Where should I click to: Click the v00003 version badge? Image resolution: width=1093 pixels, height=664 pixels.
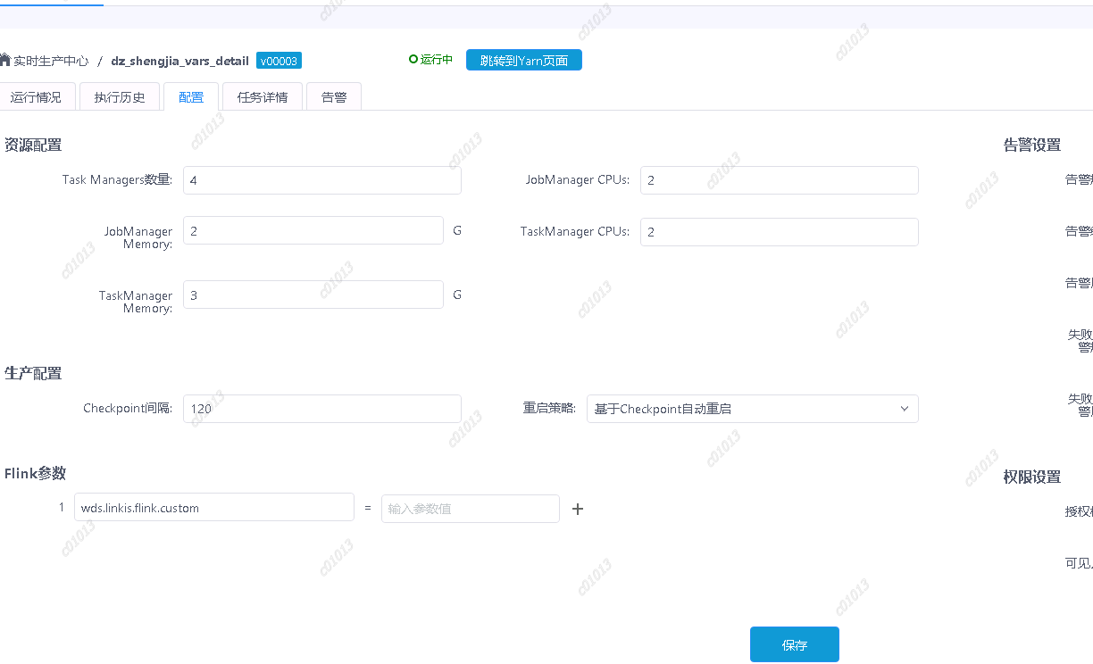[x=279, y=61]
